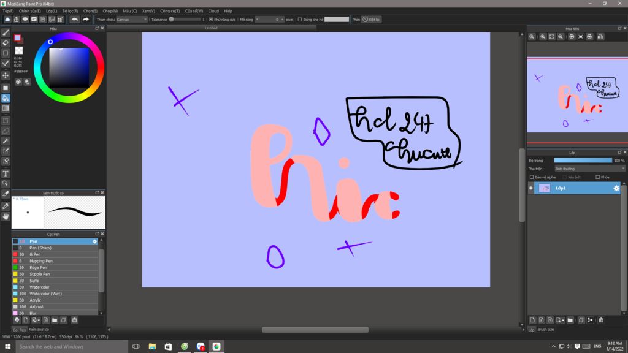Screen dimensions: 628x353
Task: Click the foreground color swatch
Action: pyautogui.click(x=17, y=37)
